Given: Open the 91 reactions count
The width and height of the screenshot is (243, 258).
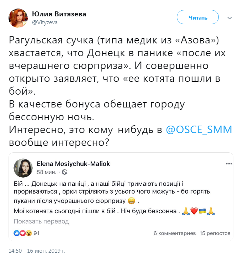Looking at the screenshot, I should 36,233.
